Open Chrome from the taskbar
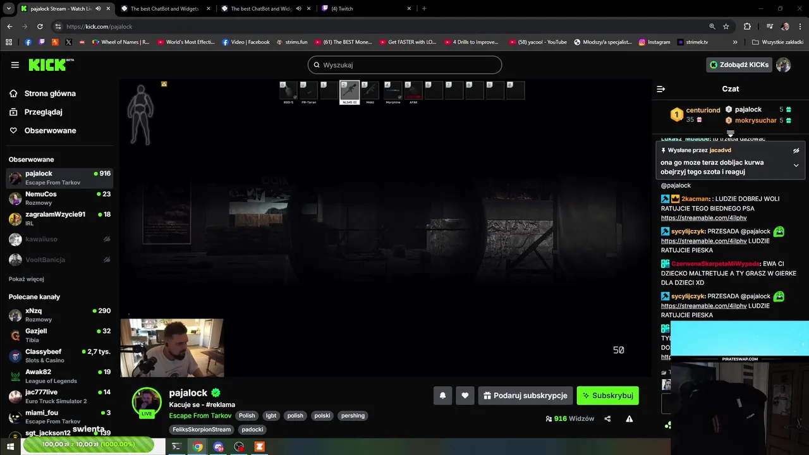Screen dimensions: 809x455 pos(198,446)
